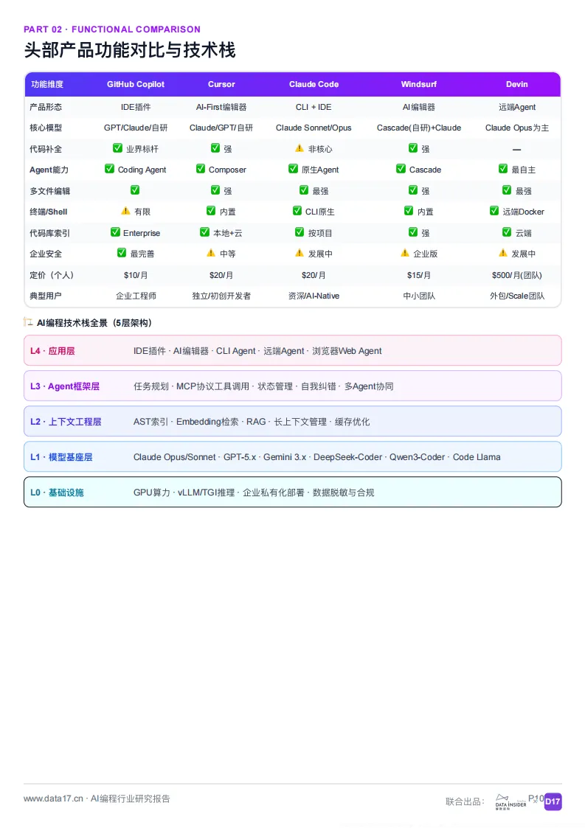Screen dimensions: 585x828
Task: Click the check beside 内置 in Windsurf column
Action: click(409, 211)
